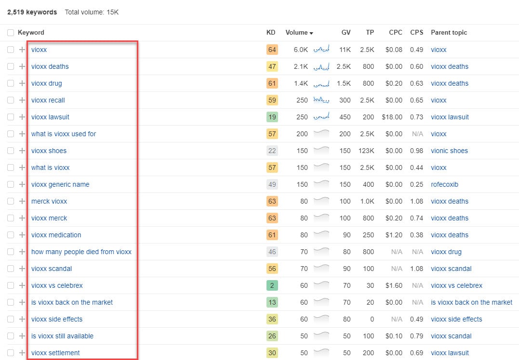
Task: Sort table by KD column
Action: pos(271,32)
